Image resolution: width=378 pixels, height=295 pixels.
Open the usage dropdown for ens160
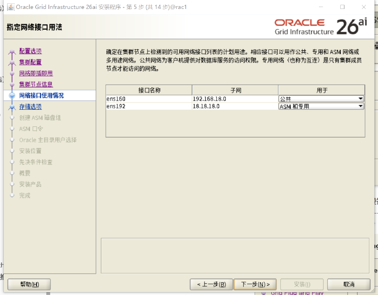click(x=321, y=99)
